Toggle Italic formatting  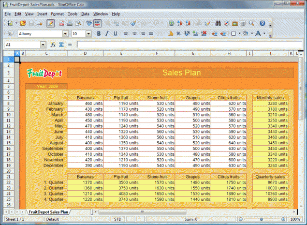[107, 34]
